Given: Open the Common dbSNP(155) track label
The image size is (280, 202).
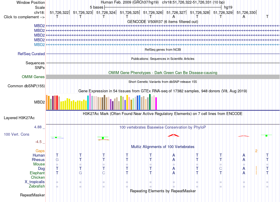Looking at the screenshot, I should click(x=26, y=86).
